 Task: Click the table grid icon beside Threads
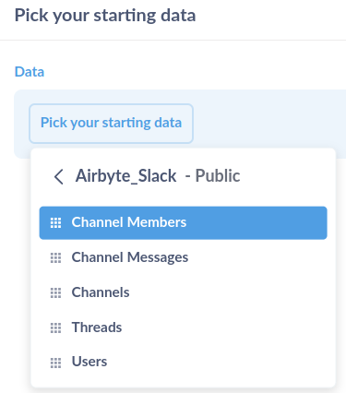click(x=55, y=327)
